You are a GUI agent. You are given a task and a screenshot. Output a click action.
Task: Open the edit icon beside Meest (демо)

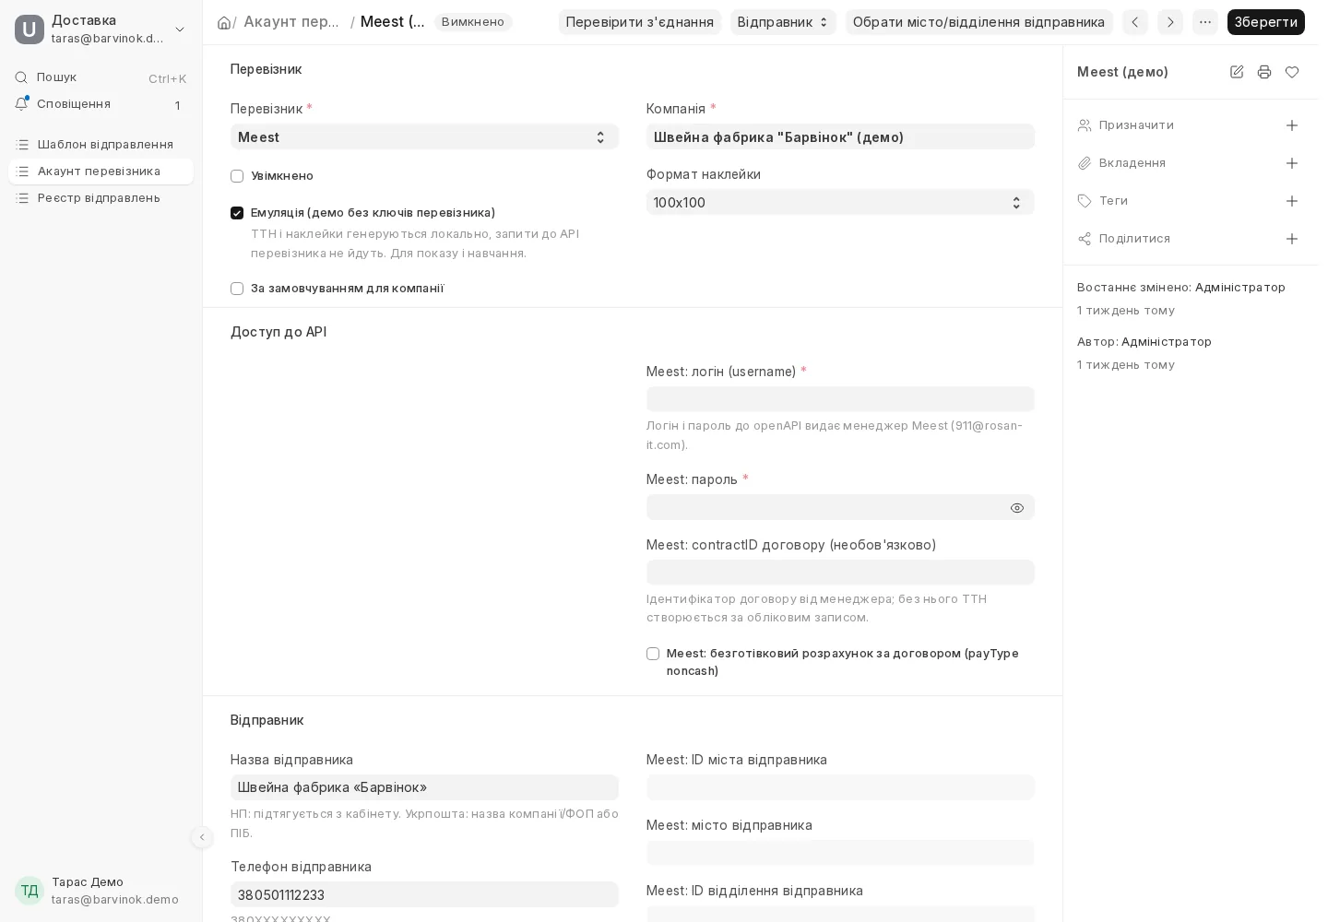coord(1237,72)
